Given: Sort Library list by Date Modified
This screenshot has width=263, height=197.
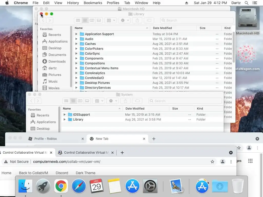Looking at the screenshot, I should click(173, 28).
